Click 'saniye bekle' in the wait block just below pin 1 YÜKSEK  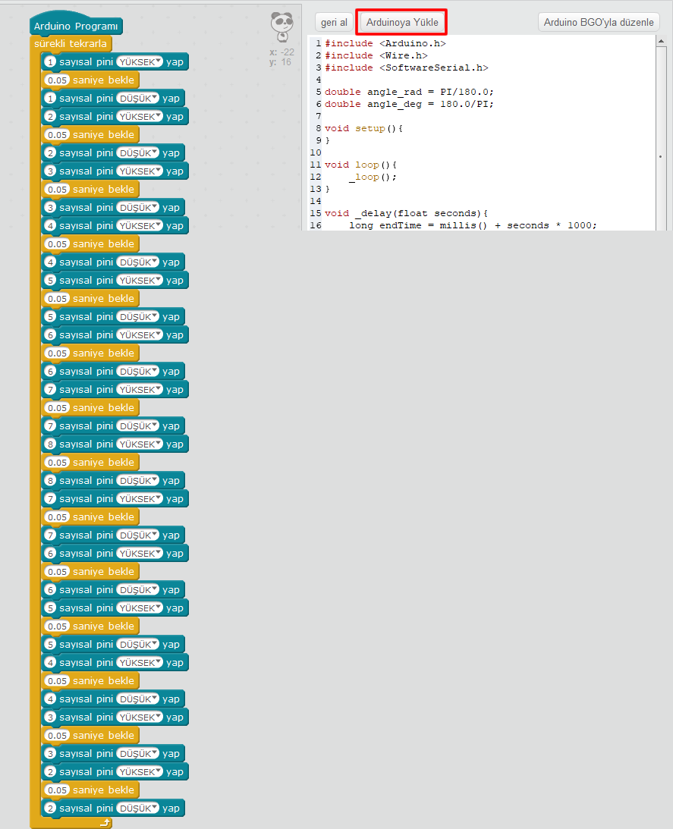[103, 80]
